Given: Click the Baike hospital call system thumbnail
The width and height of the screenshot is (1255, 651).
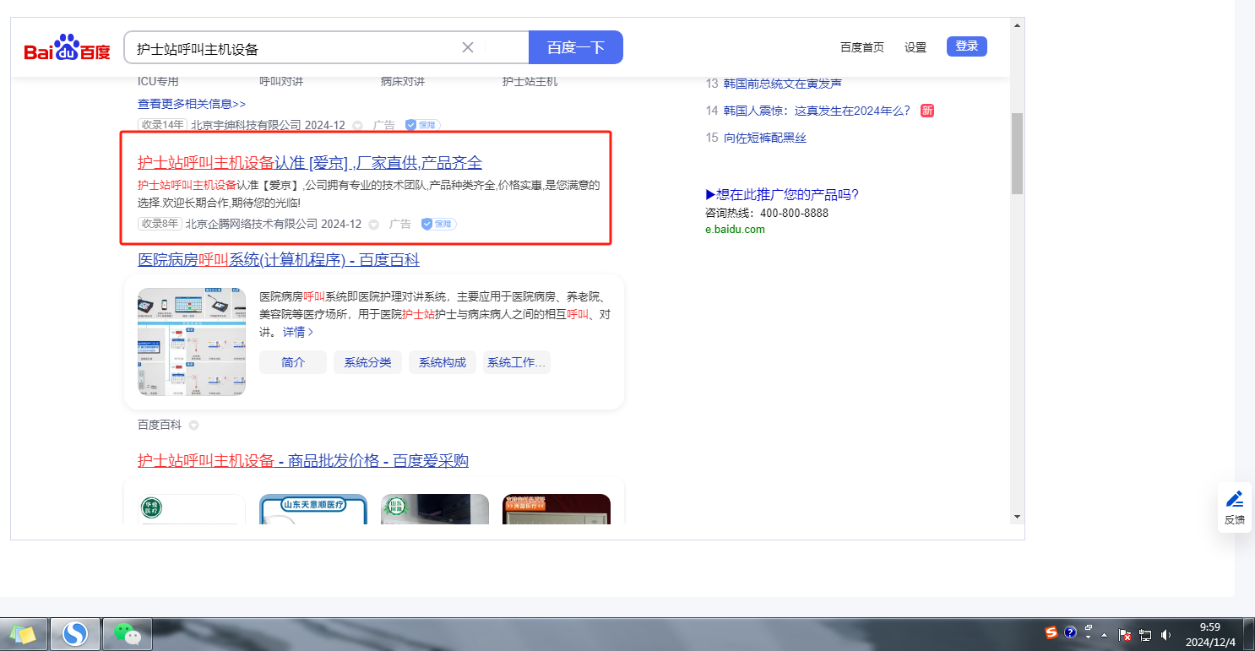Looking at the screenshot, I should pos(192,342).
